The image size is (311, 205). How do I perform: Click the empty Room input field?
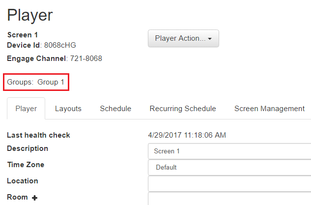pos(229,199)
